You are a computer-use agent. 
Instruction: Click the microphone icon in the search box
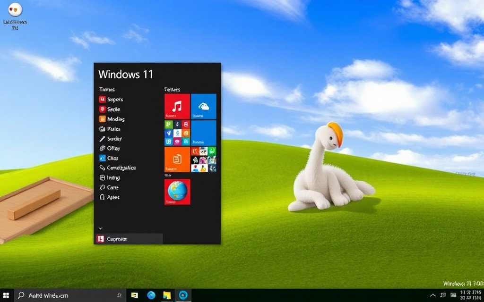point(120,295)
